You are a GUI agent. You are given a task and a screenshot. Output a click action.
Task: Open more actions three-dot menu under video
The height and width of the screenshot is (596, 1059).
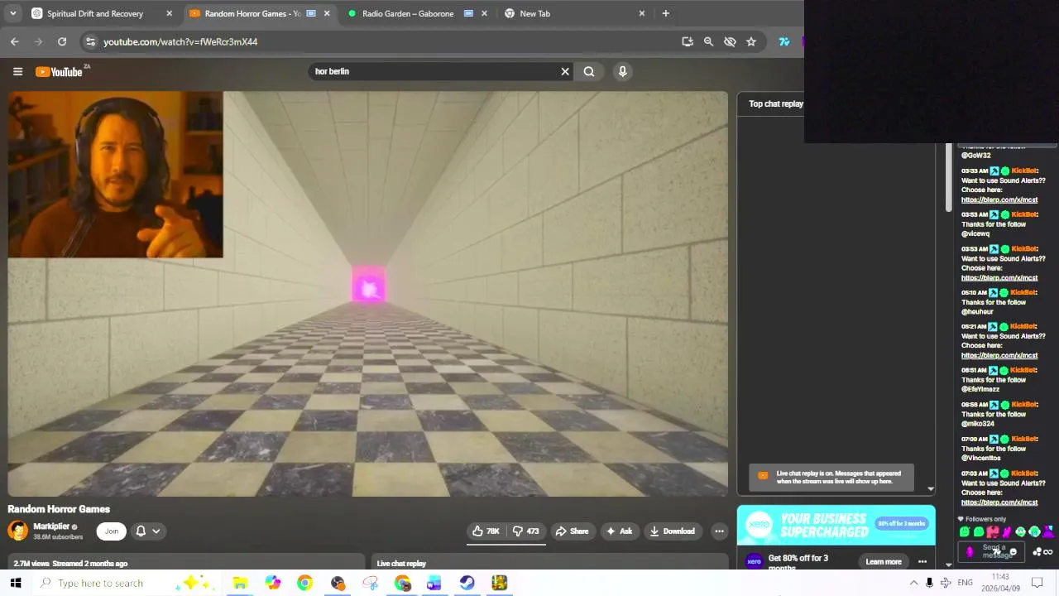(719, 531)
